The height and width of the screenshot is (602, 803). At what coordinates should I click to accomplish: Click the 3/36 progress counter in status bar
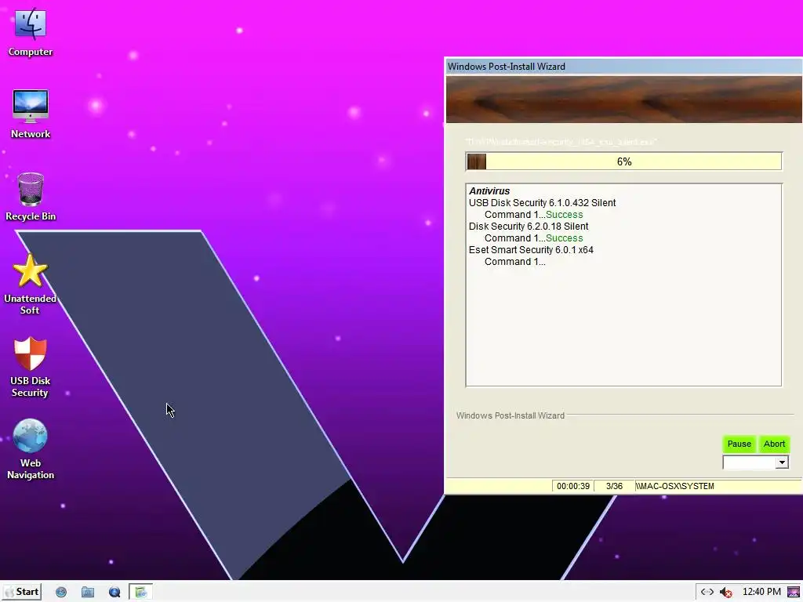pyautogui.click(x=614, y=486)
